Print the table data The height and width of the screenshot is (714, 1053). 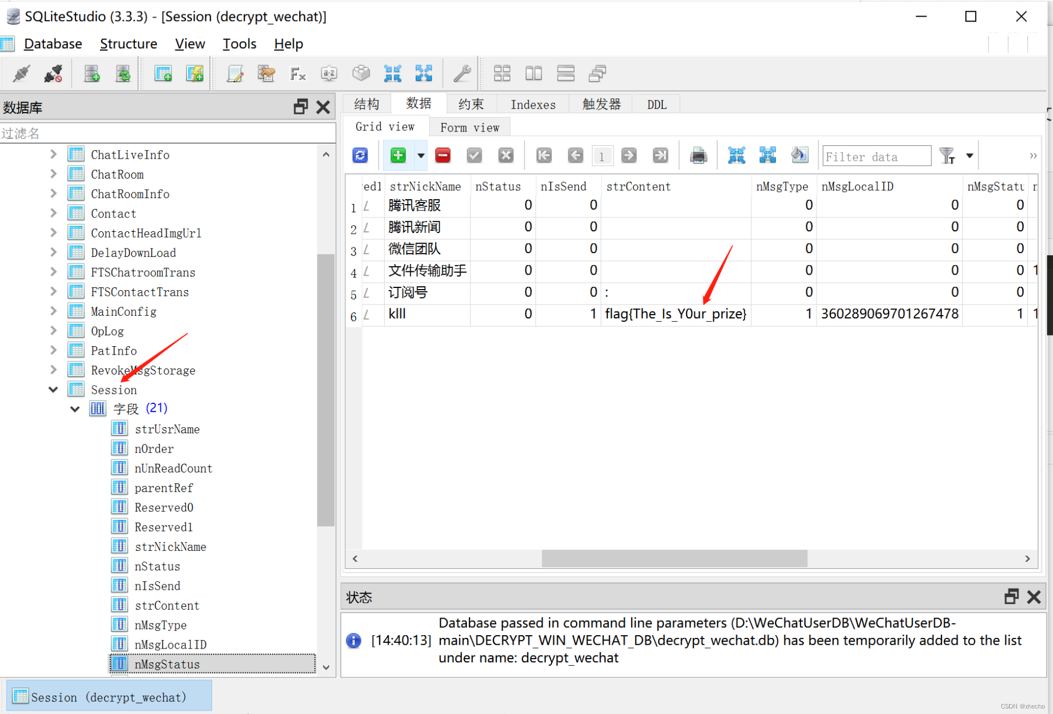click(x=698, y=155)
